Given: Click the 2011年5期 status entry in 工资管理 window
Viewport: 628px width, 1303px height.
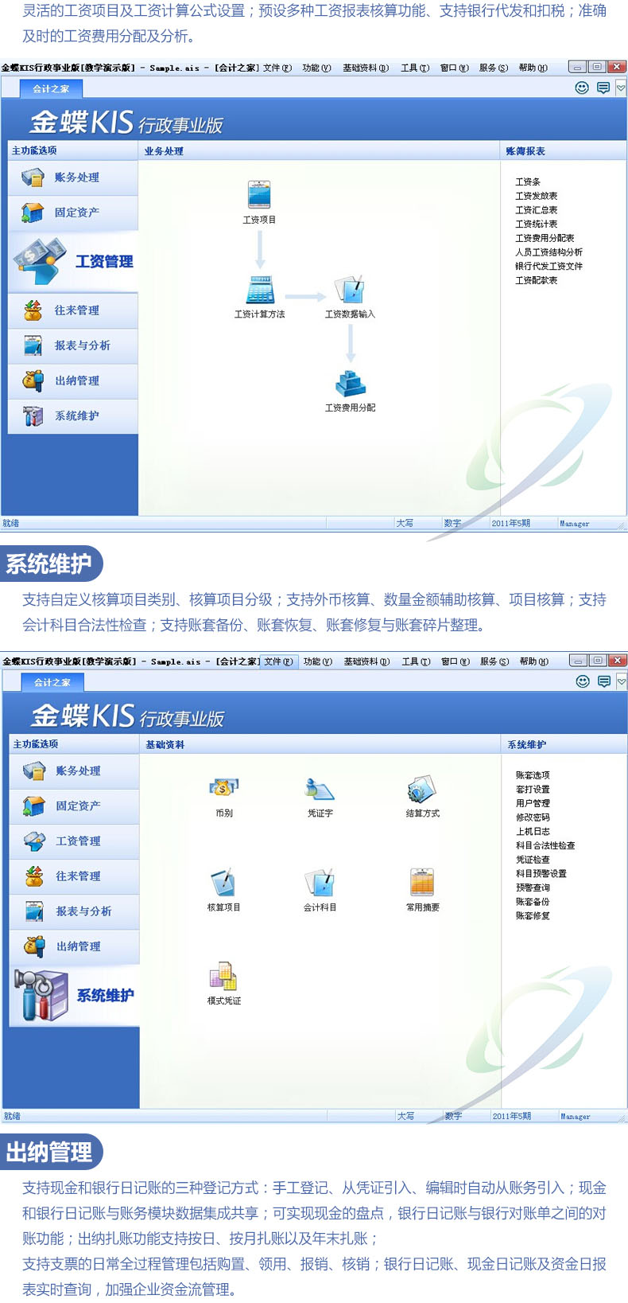Looking at the screenshot, I should pos(510,524).
